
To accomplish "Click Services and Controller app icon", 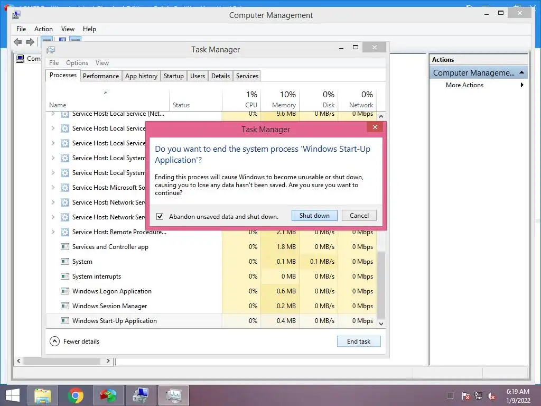I will [x=65, y=247].
